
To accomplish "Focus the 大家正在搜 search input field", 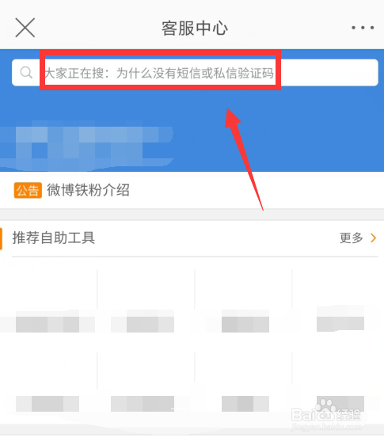I will click(x=195, y=73).
